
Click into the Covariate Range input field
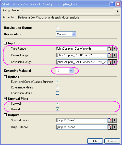pyautogui.click(x=82, y=62)
